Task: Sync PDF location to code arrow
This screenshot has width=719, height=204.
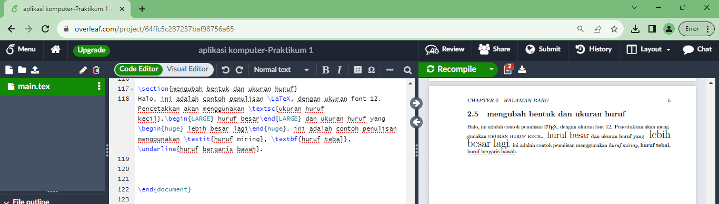Action: click(x=416, y=122)
